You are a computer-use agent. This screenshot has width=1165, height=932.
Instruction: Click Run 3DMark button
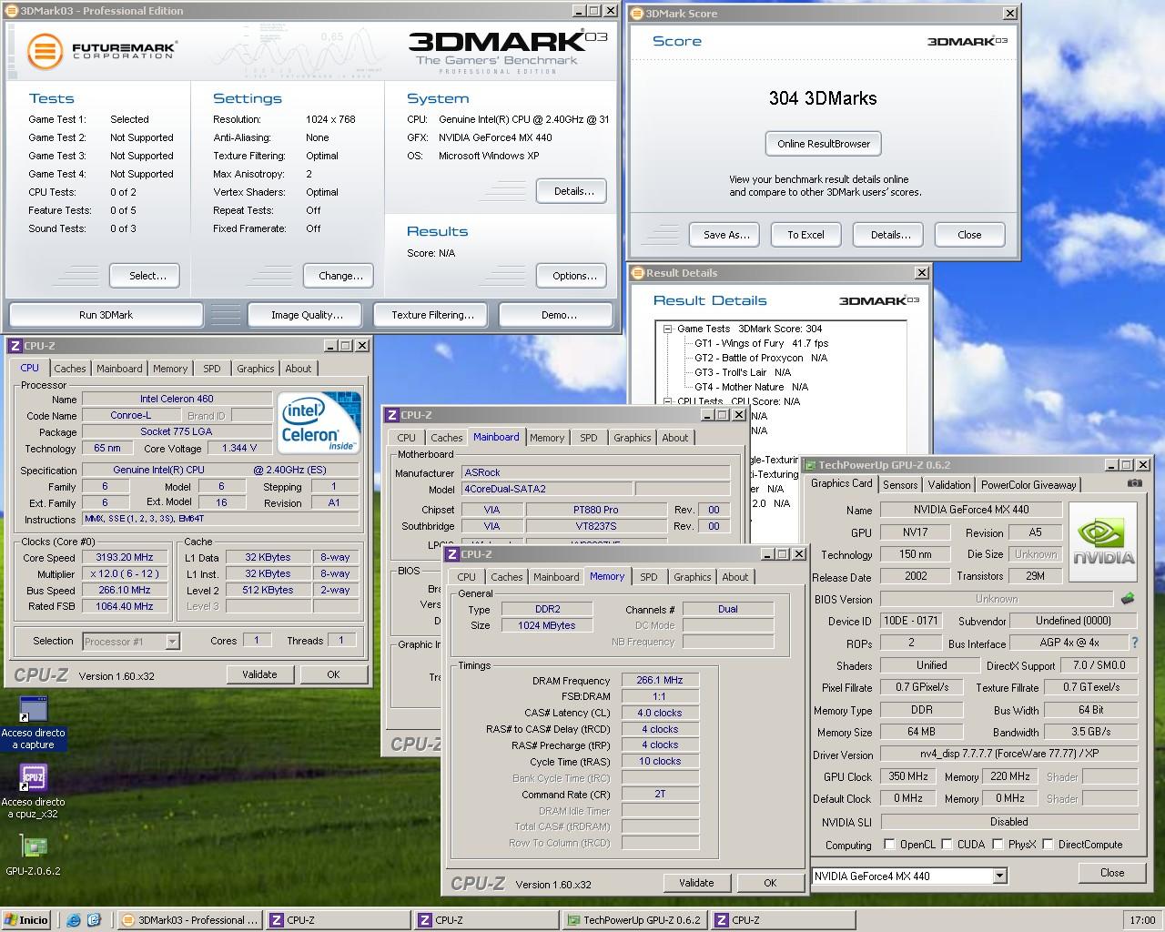pos(106,315)
